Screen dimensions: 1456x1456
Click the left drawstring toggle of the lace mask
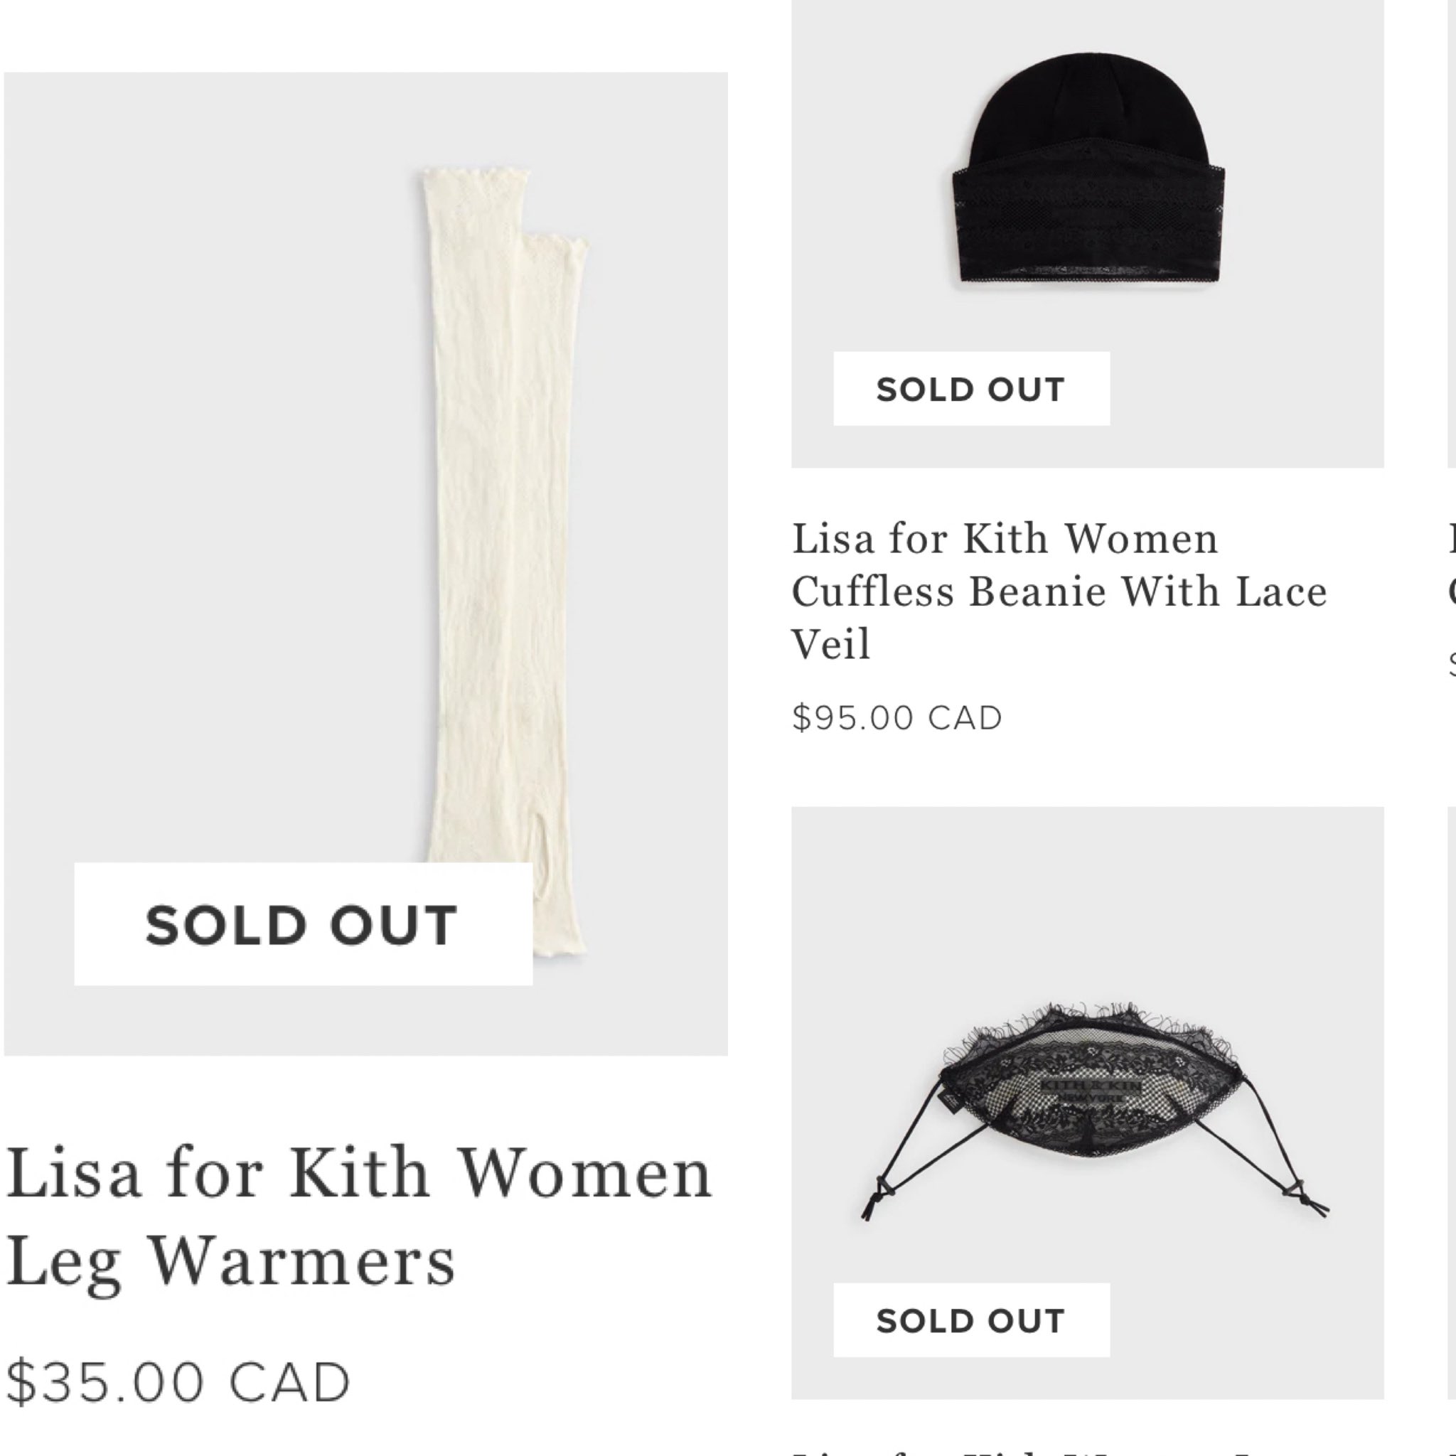click(883, 1189)
